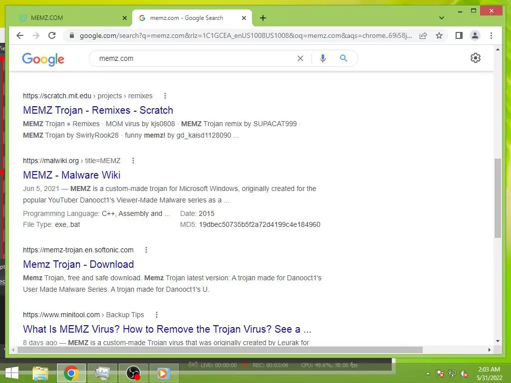Open Chrome three-dot menu
This screenshot has height=383, width=511.
(x=491, y=35)
